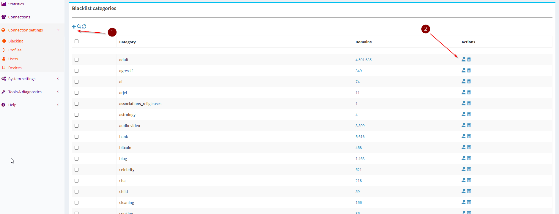
Task: Open the search magnifier icon
Action: (x=79, y=26)
